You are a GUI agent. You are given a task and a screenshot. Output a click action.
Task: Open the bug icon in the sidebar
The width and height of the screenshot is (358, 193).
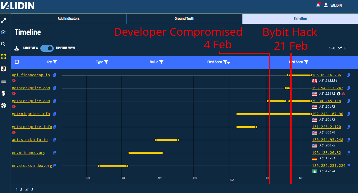click(x=3, y=93)
